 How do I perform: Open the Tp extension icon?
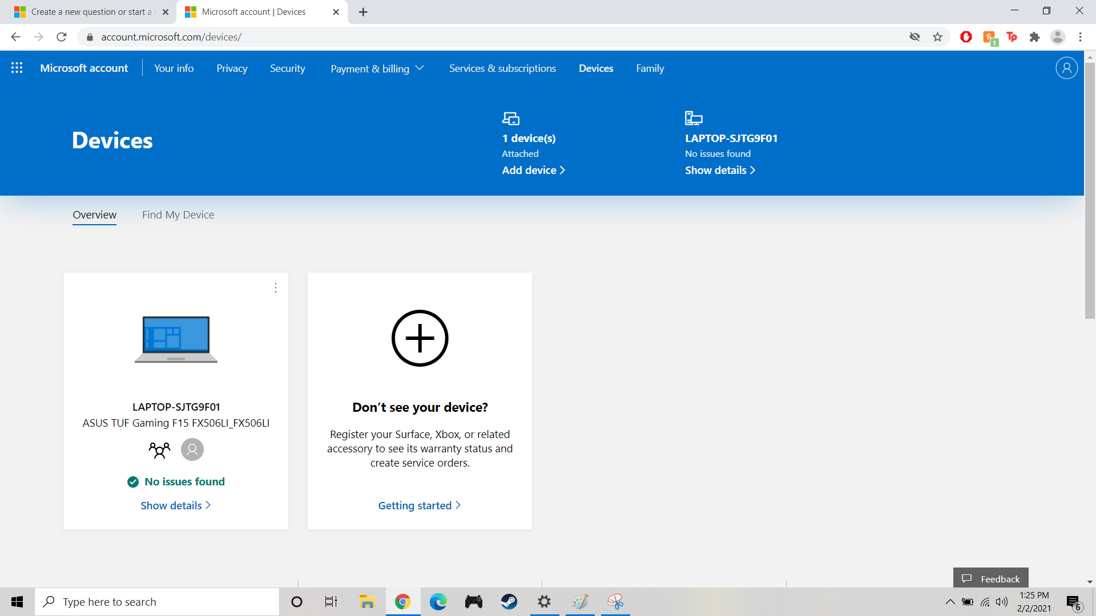[1012, 37]
